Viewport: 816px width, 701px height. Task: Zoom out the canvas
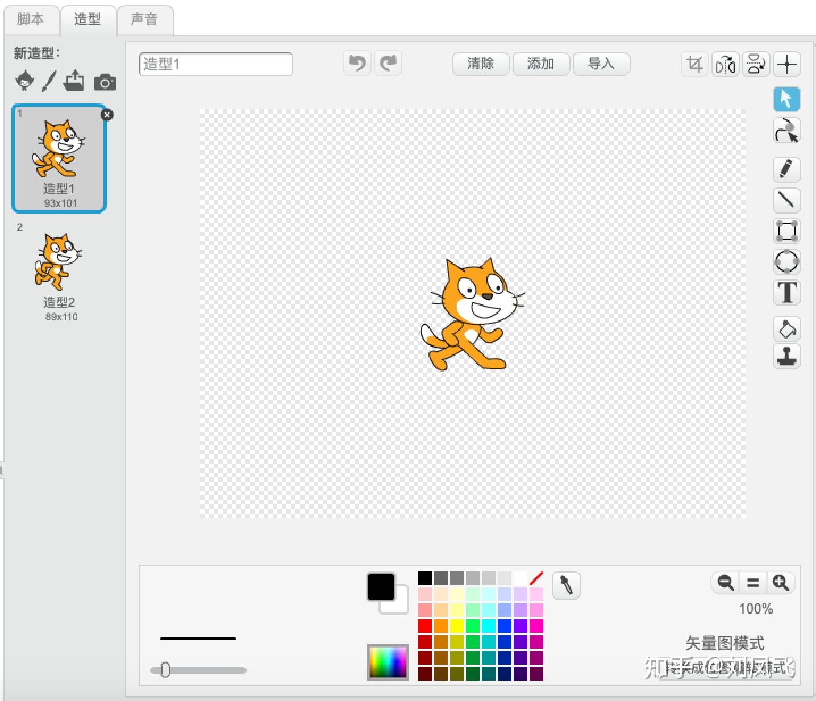tap(725, 583)
